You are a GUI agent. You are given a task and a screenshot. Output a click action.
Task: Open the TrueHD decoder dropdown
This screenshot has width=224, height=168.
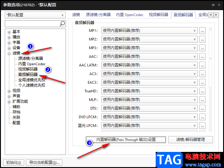tap(149, 91)
